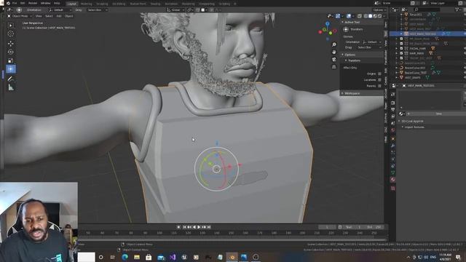Expand FACIAL_HAIR collection in outliner
The height and width of the screenshot is (262, 466).
(396, 49)
